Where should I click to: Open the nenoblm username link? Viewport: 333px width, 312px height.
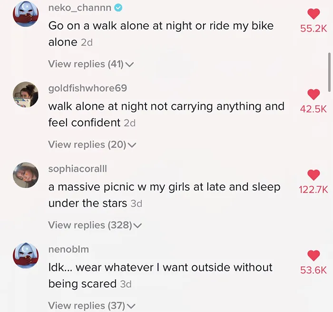pyautogui.click(x=69, y=249)
